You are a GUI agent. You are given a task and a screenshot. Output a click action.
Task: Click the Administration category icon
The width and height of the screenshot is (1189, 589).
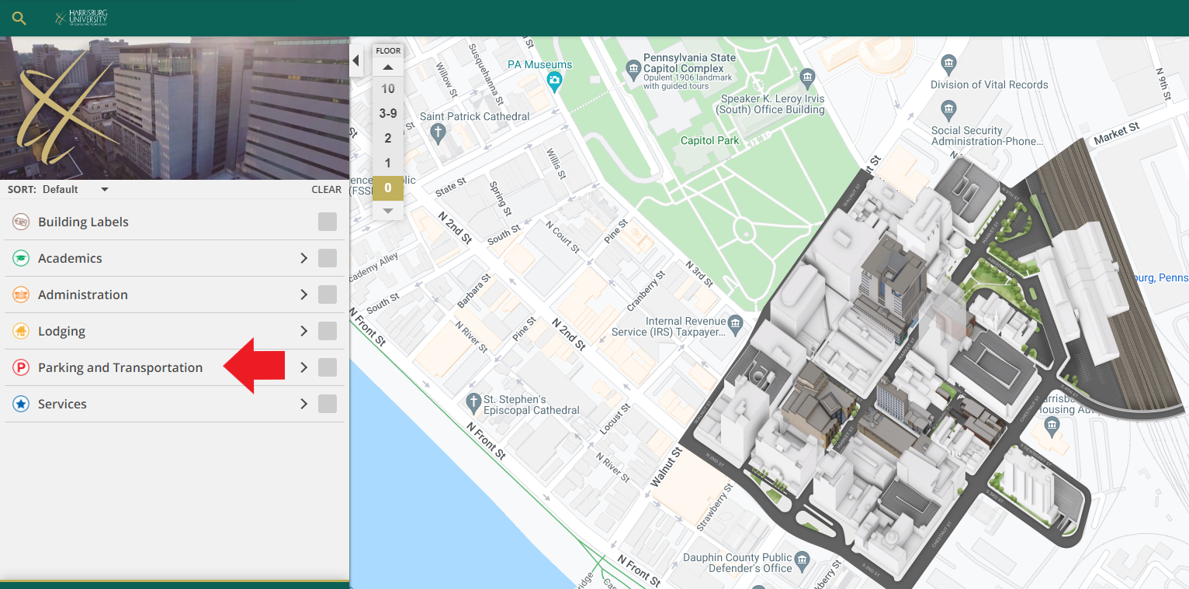[x=21, y=294]
